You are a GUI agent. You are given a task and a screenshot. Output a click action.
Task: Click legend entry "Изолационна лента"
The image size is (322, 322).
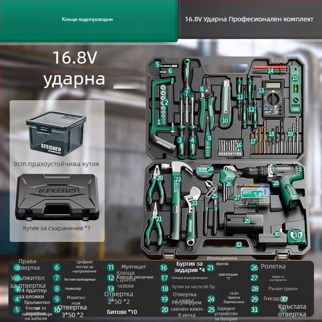[x=222, y=261]
